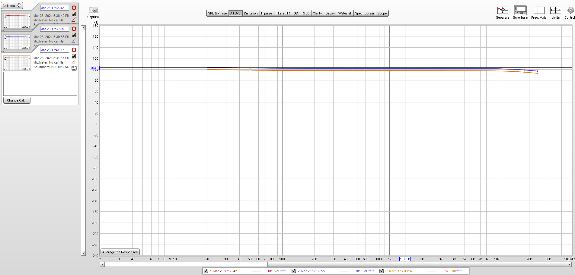Open graph Limits icon
Viewport: 575px width, 275px height.
pyautogui.click(x=555, y=10)
